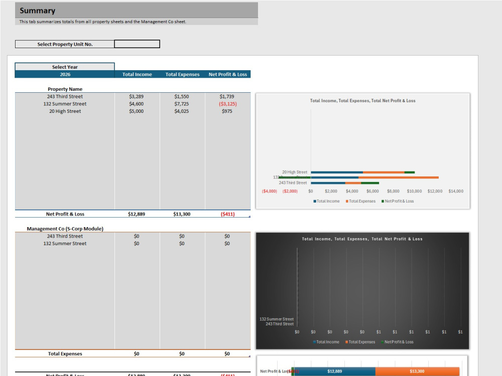Select the Total Income column header
This screenshot has height=376, width=502.
pyautogui.click(x=137, y=74)
